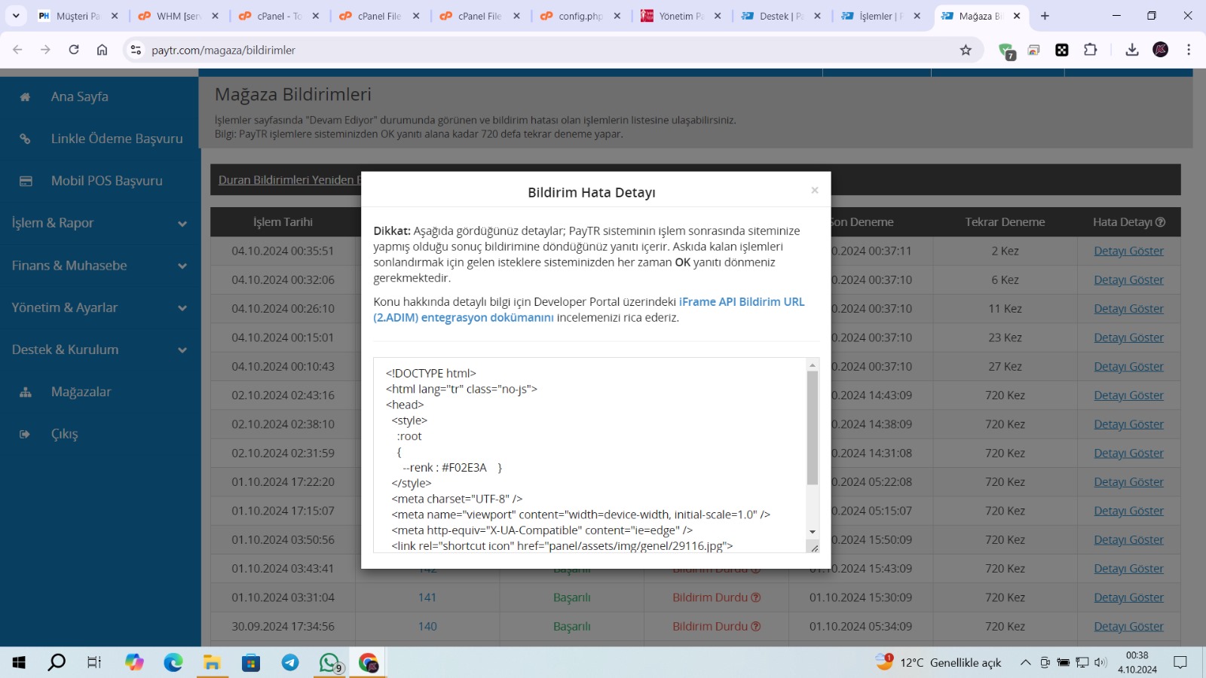Open transaction 141 link
The height and width of the screenshot is (678, 1206).
click(427, 597)
